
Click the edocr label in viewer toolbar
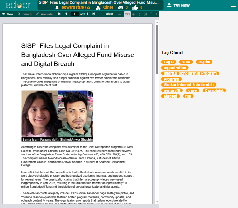click(x=109, y=14)
